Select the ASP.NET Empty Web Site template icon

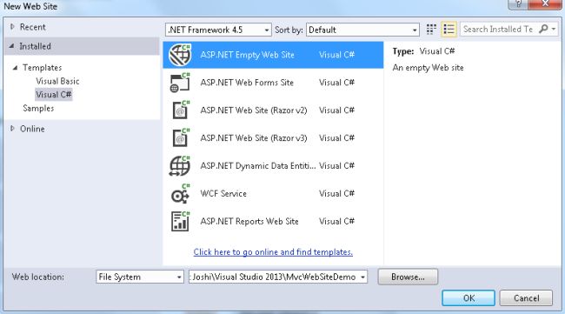180,55
